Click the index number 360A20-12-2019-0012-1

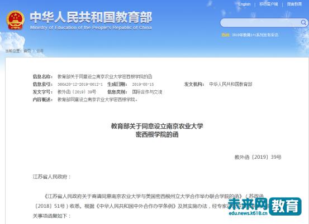pyautogui.click(x=80, y=84)
